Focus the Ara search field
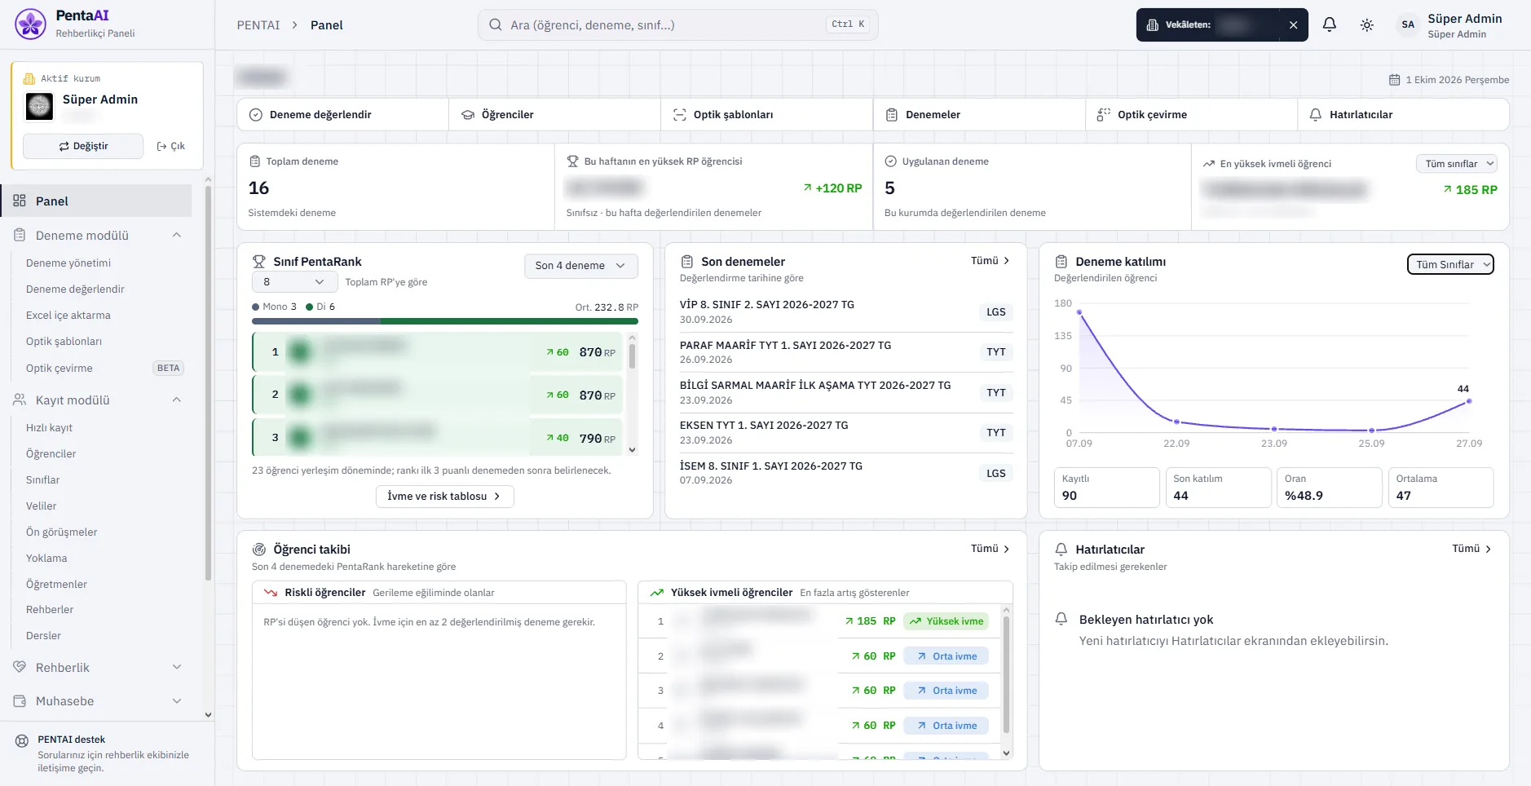Screen dimensions: 1531x786 (x=677, y=24)
